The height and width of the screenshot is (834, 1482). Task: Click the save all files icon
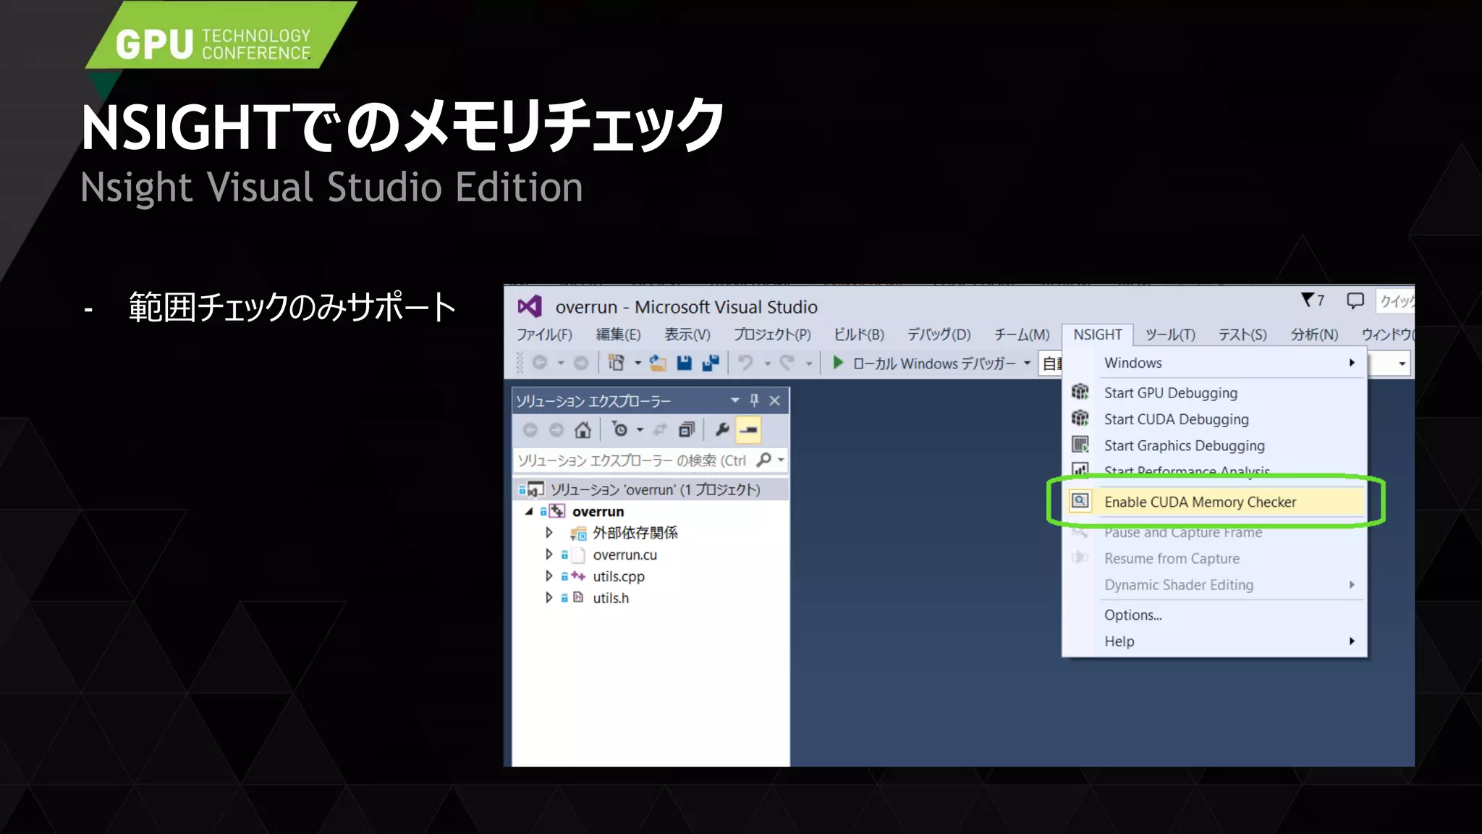click(x=711, y=363)
